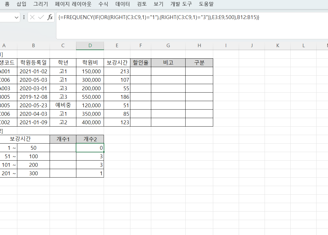Switch to the 검토 tab
The image size is (328, 235).
pyautogui.click(x=142, y=4)
